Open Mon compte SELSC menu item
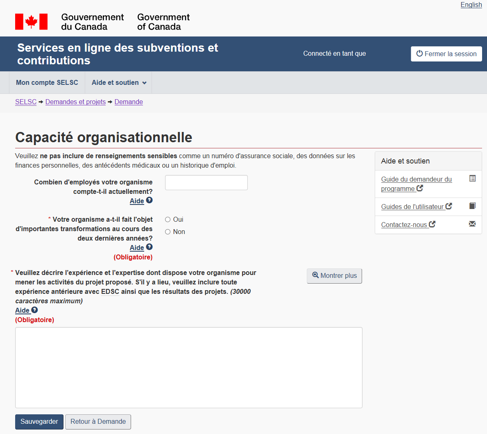This screenshot has height=434, width=487. tap(47, 83)
